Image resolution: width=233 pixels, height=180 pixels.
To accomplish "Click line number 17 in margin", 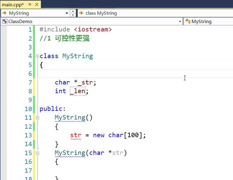I will (28, 171).
